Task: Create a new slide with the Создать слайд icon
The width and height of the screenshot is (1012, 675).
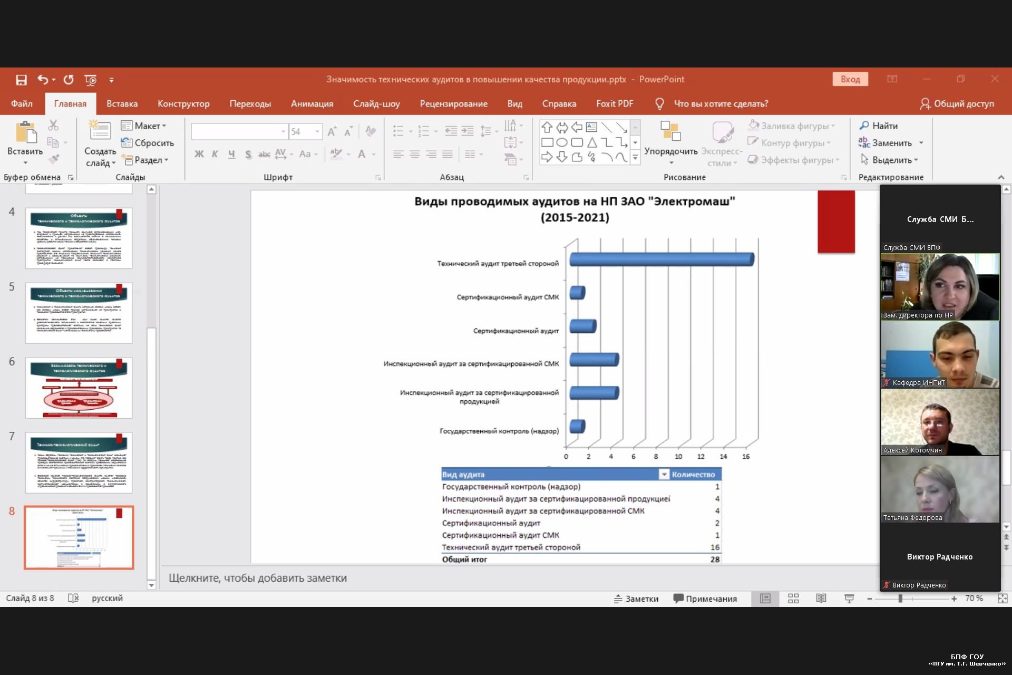Action: tap(100, 130)
